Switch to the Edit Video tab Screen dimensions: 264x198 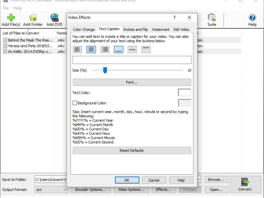pyautogui.click(x=181, y=29)
